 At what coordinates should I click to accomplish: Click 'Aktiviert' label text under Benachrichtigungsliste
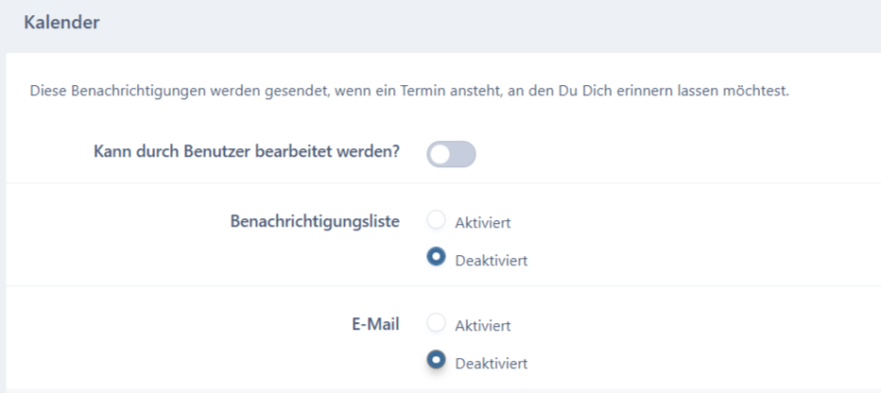(x=482, y=223)
